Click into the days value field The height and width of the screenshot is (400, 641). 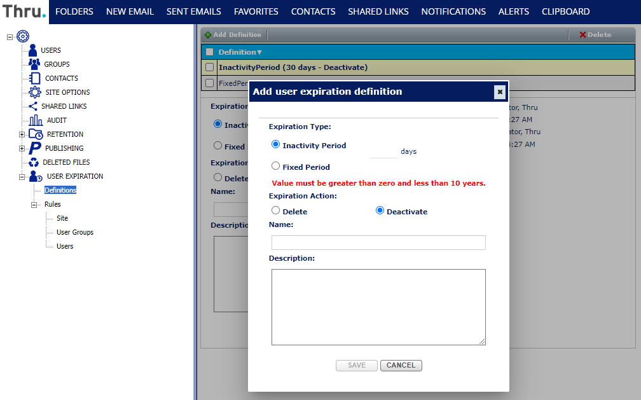pos(383,151)
